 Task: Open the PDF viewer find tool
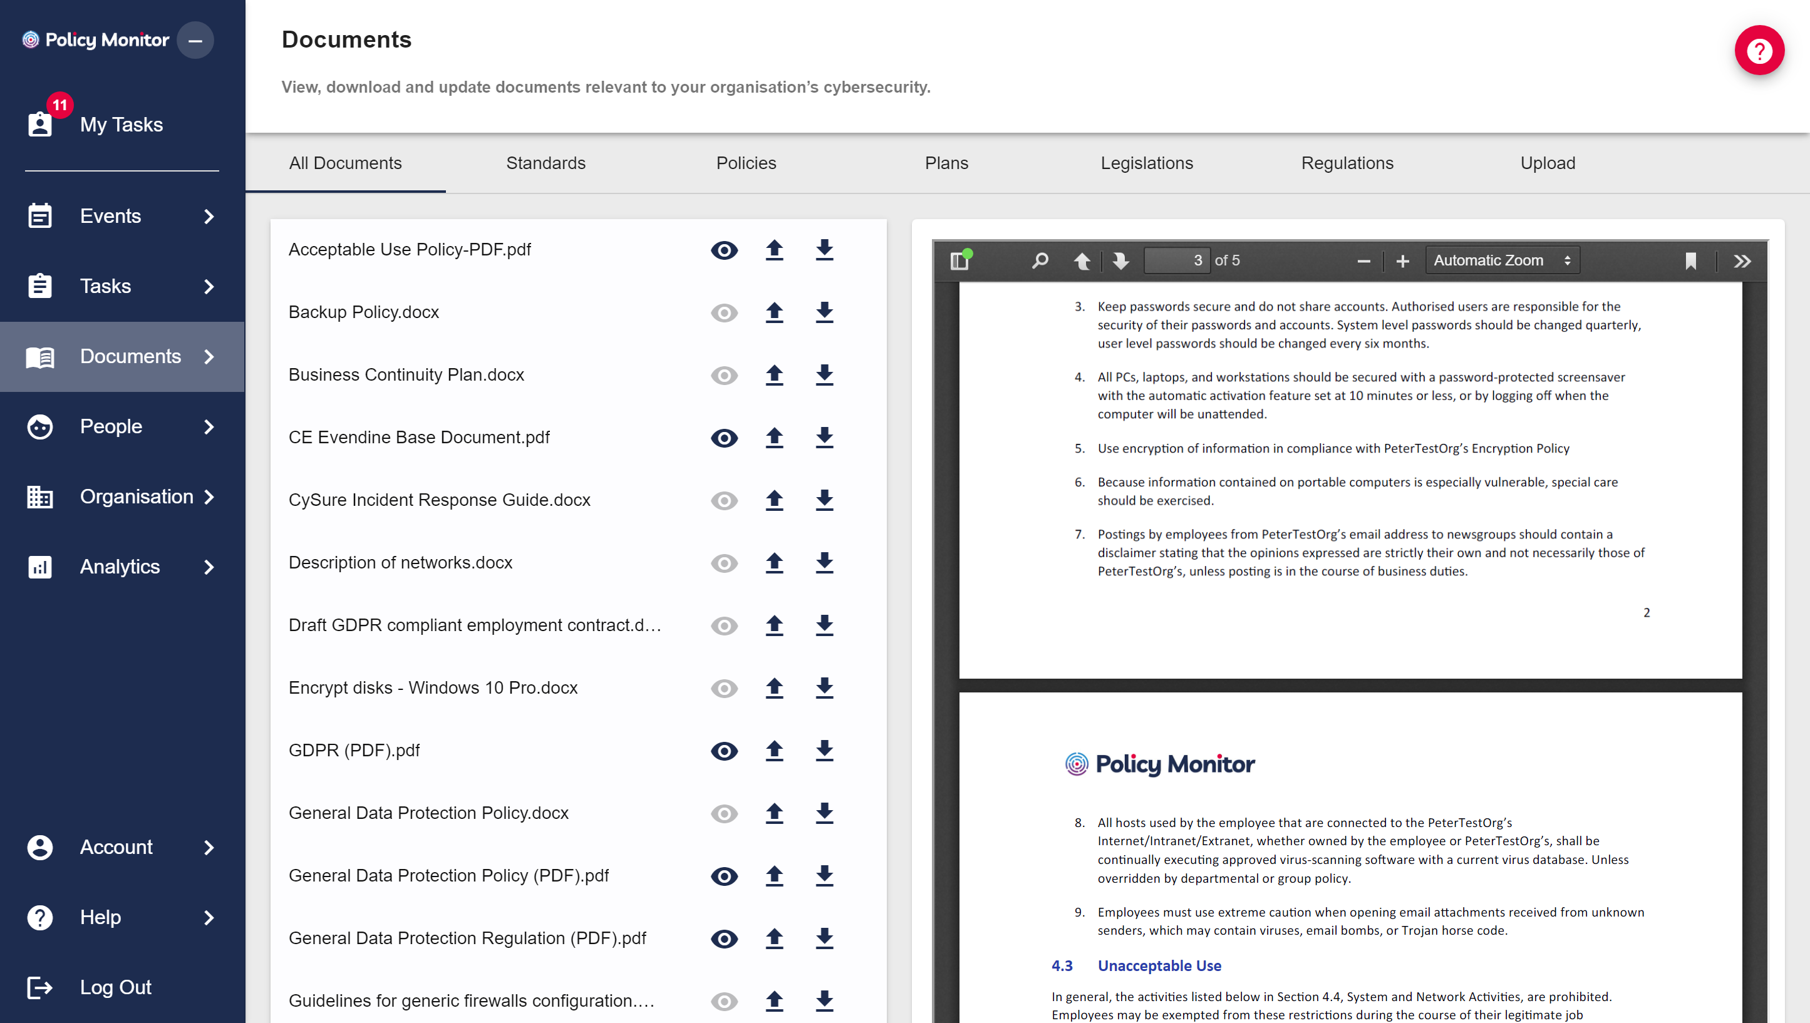tap(1039, 260)
